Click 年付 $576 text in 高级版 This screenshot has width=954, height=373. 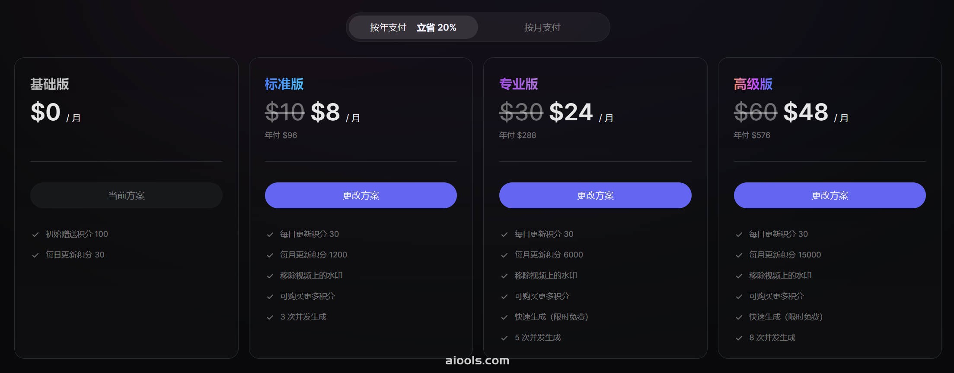coord(752,135)
